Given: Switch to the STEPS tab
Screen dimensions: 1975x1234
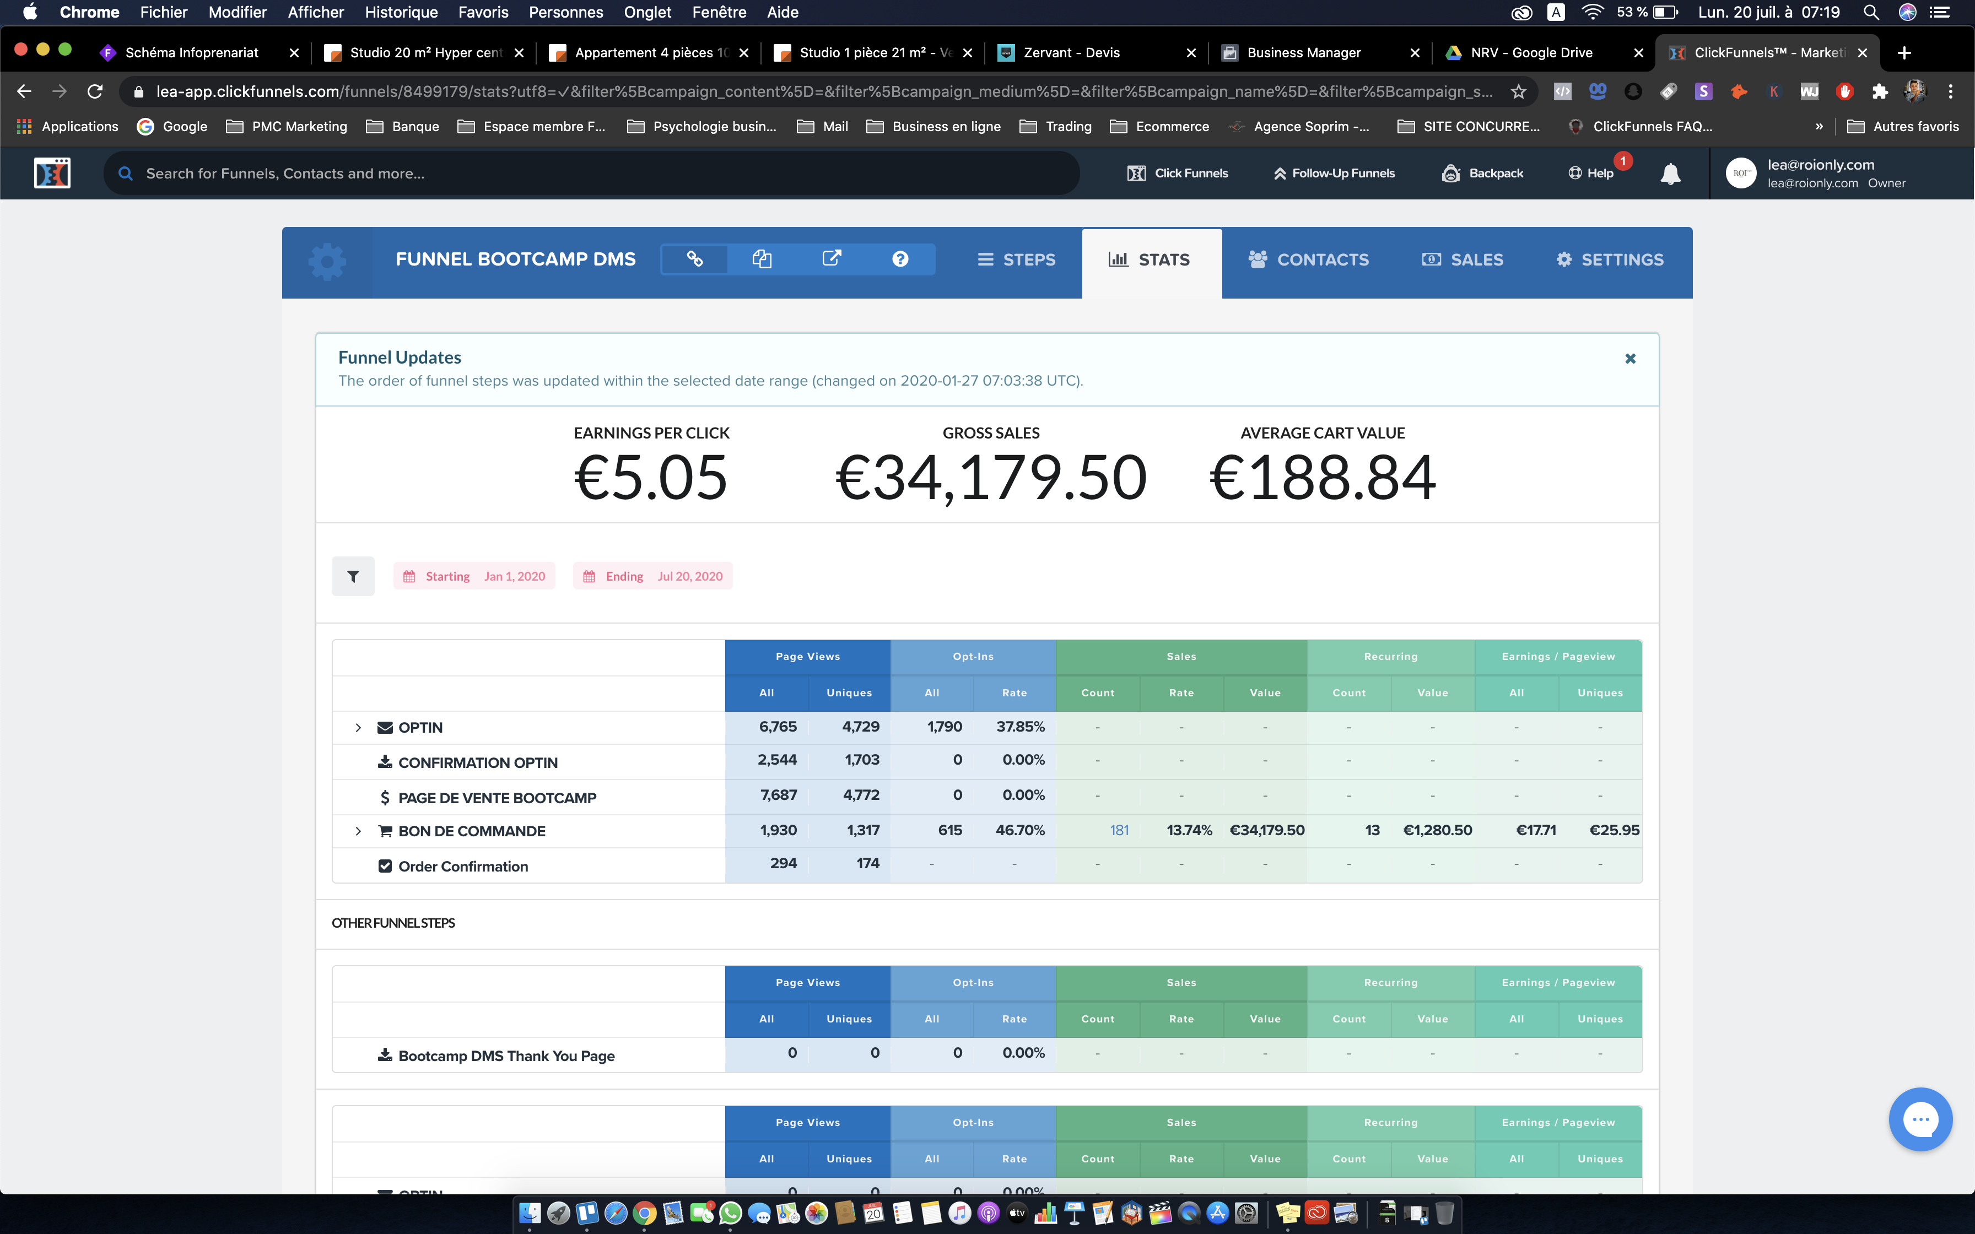Looking at the screenshot, I should tap(1016, 259).
